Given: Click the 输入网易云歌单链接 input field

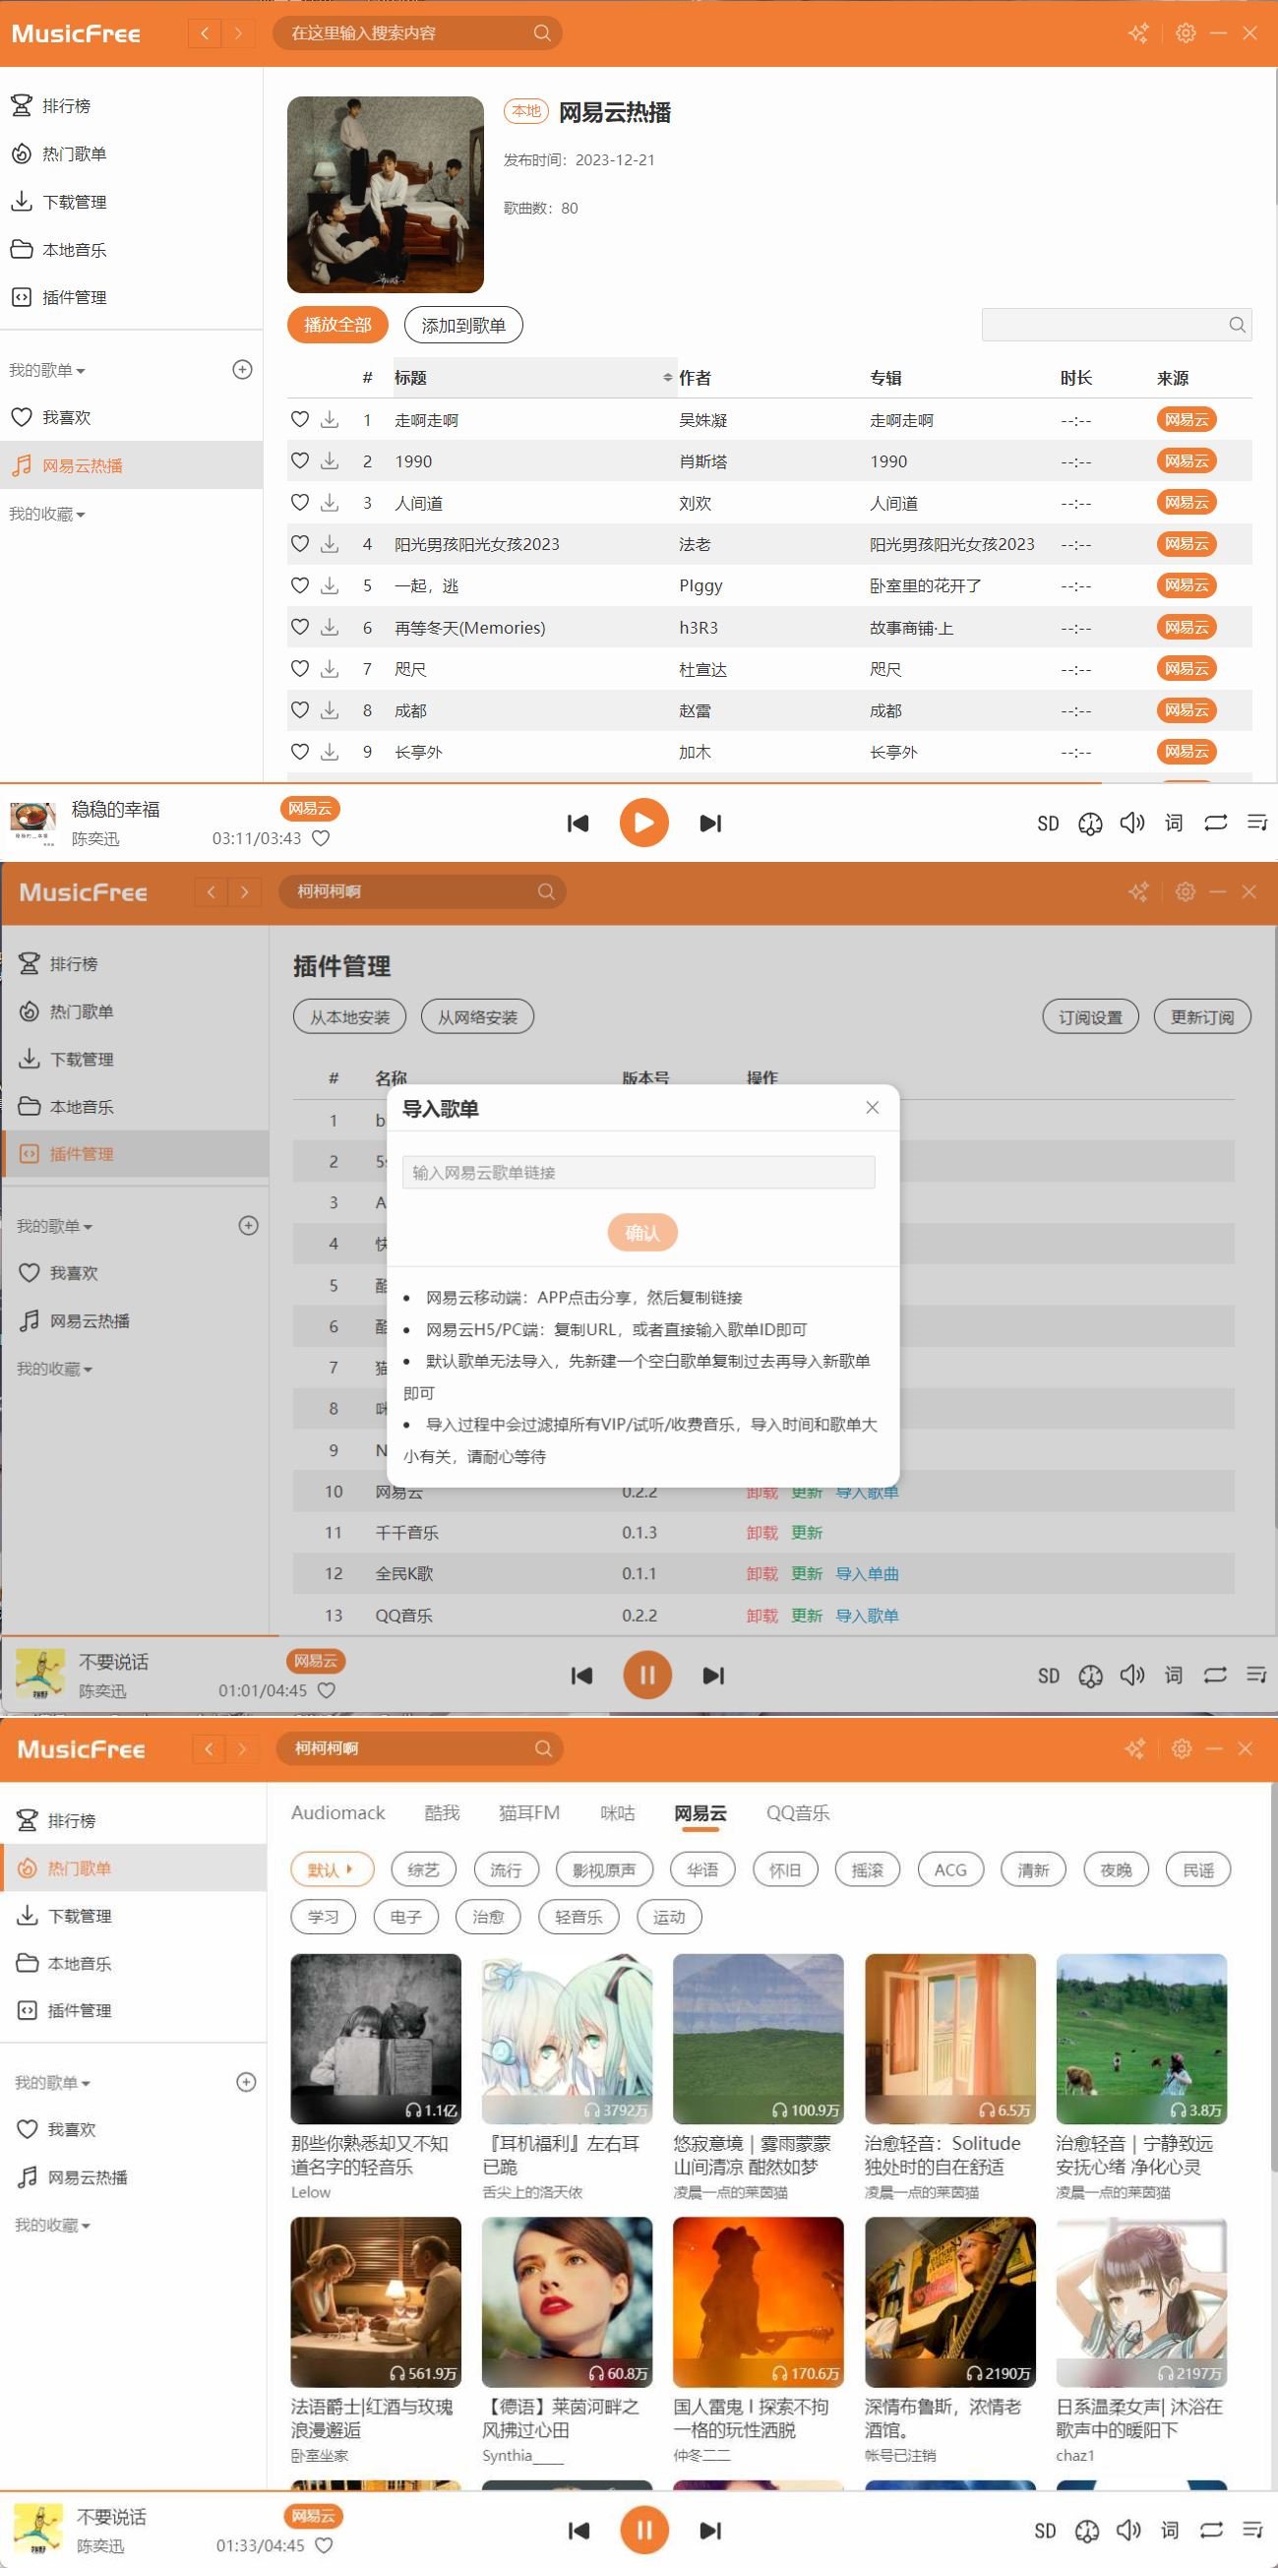Looking at the screenshot, I should pyautogui.click(x=639, y=1173).
